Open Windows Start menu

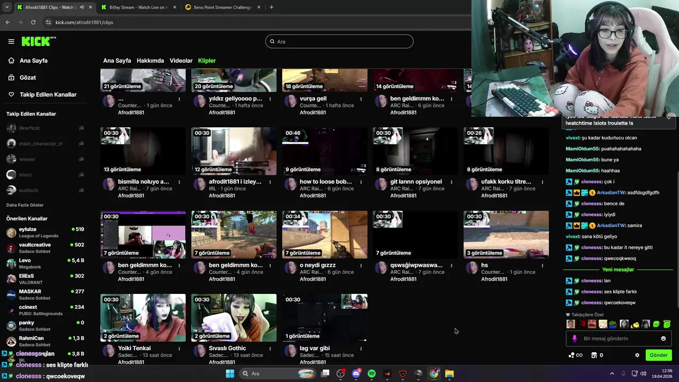click(x=230, y=374)
